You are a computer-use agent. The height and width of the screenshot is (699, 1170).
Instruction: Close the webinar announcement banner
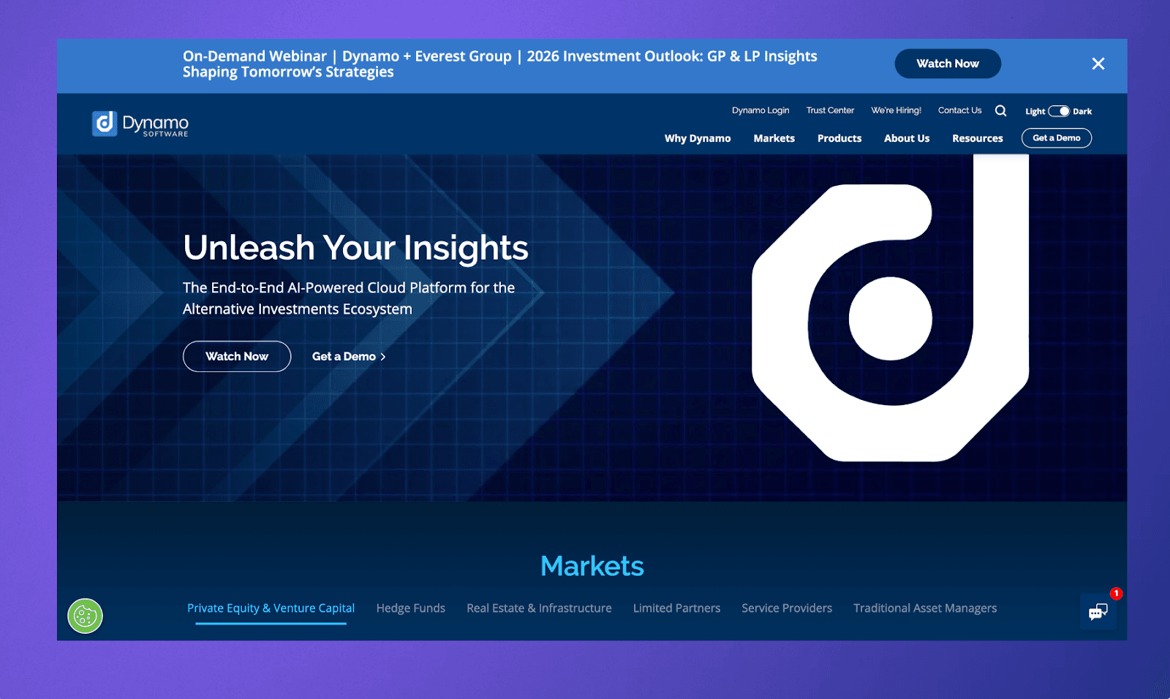pos(1098,64)
